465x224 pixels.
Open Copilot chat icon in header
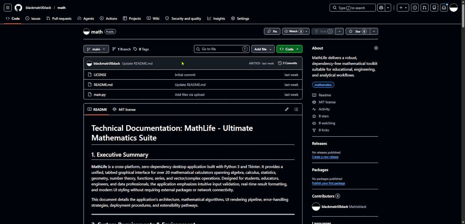point(381,8)
